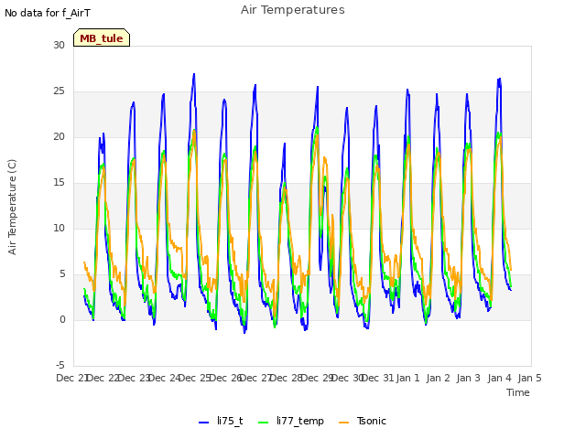Click the y-axis label 30
Viewport: 586px width, 439px height.
[x=59, y=45]
